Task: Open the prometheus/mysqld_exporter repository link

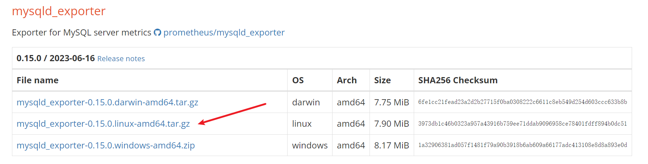Action: point(224,33)
